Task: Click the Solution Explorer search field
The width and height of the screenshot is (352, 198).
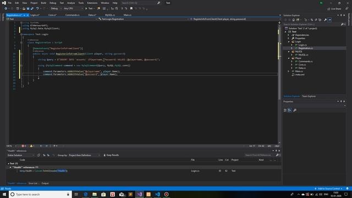Action: pos(312,24)
